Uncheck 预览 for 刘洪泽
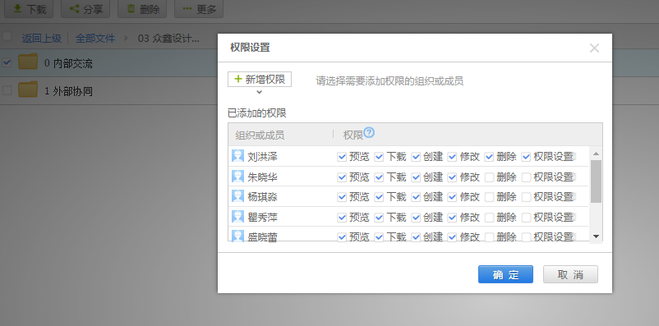659x326 pixels. tap(342, 157)
